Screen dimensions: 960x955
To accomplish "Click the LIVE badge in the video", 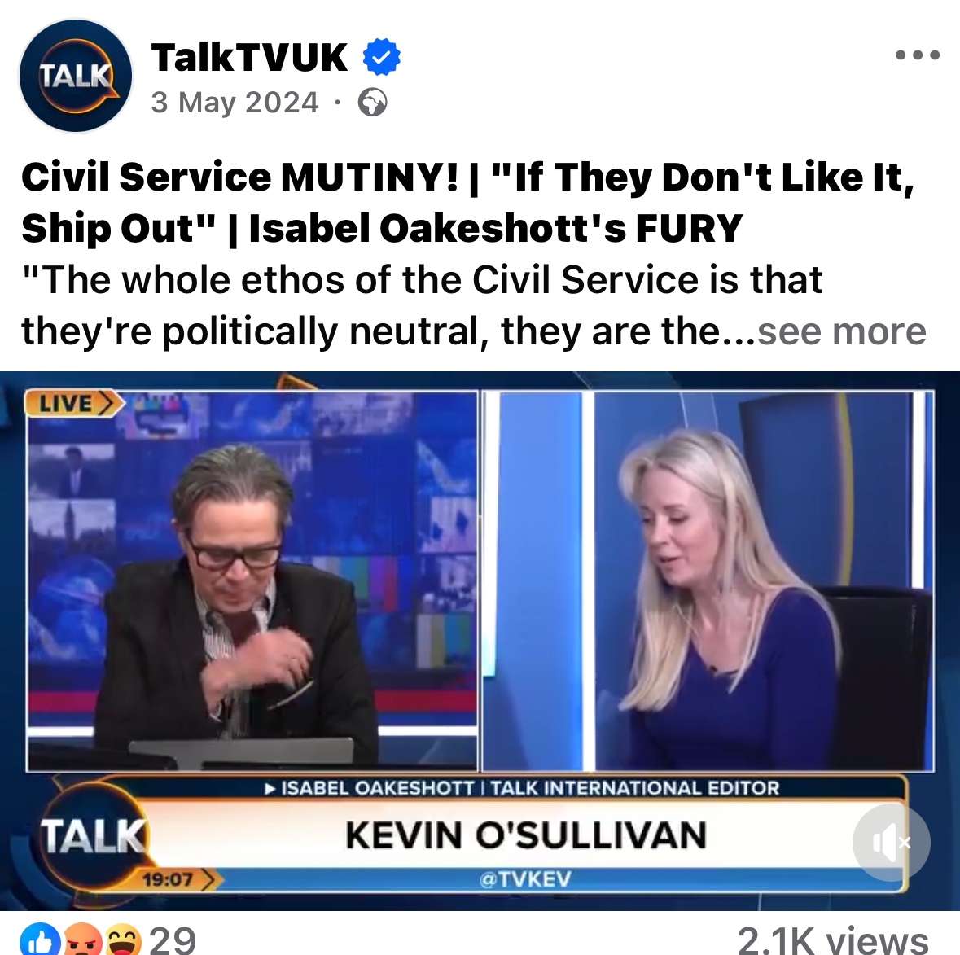I will (73, 404).
